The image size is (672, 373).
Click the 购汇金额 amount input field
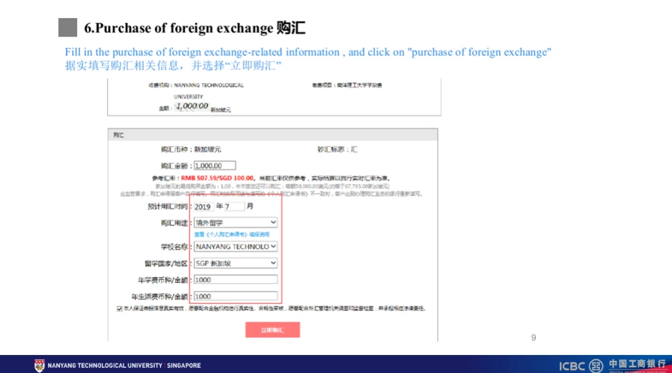215,166
